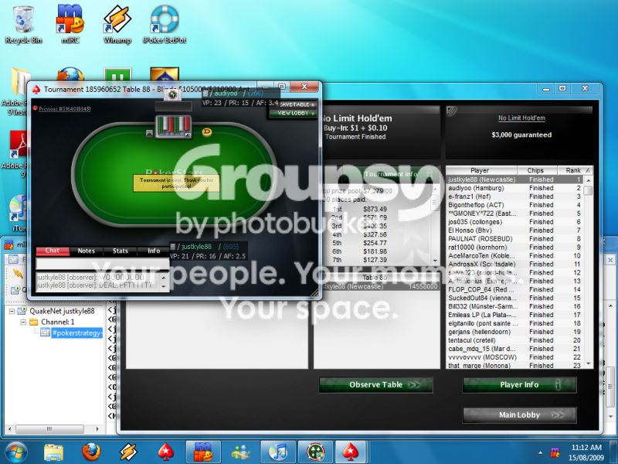Viewport: 618px width, 464px height.
Task: Launch the mIRC desktop shortcut
Action: tap(70, 25)
